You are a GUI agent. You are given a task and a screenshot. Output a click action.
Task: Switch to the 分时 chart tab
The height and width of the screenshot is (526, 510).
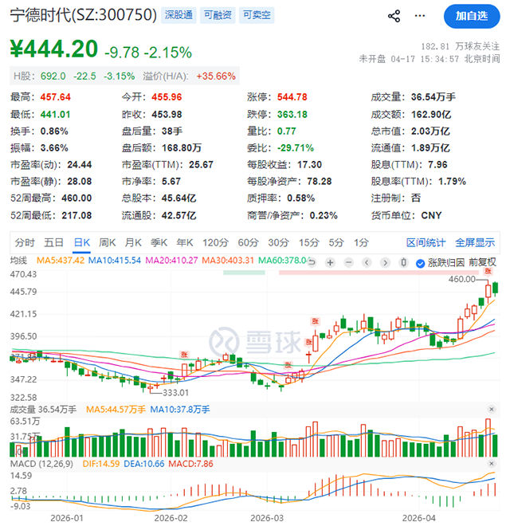click(25, 242)
